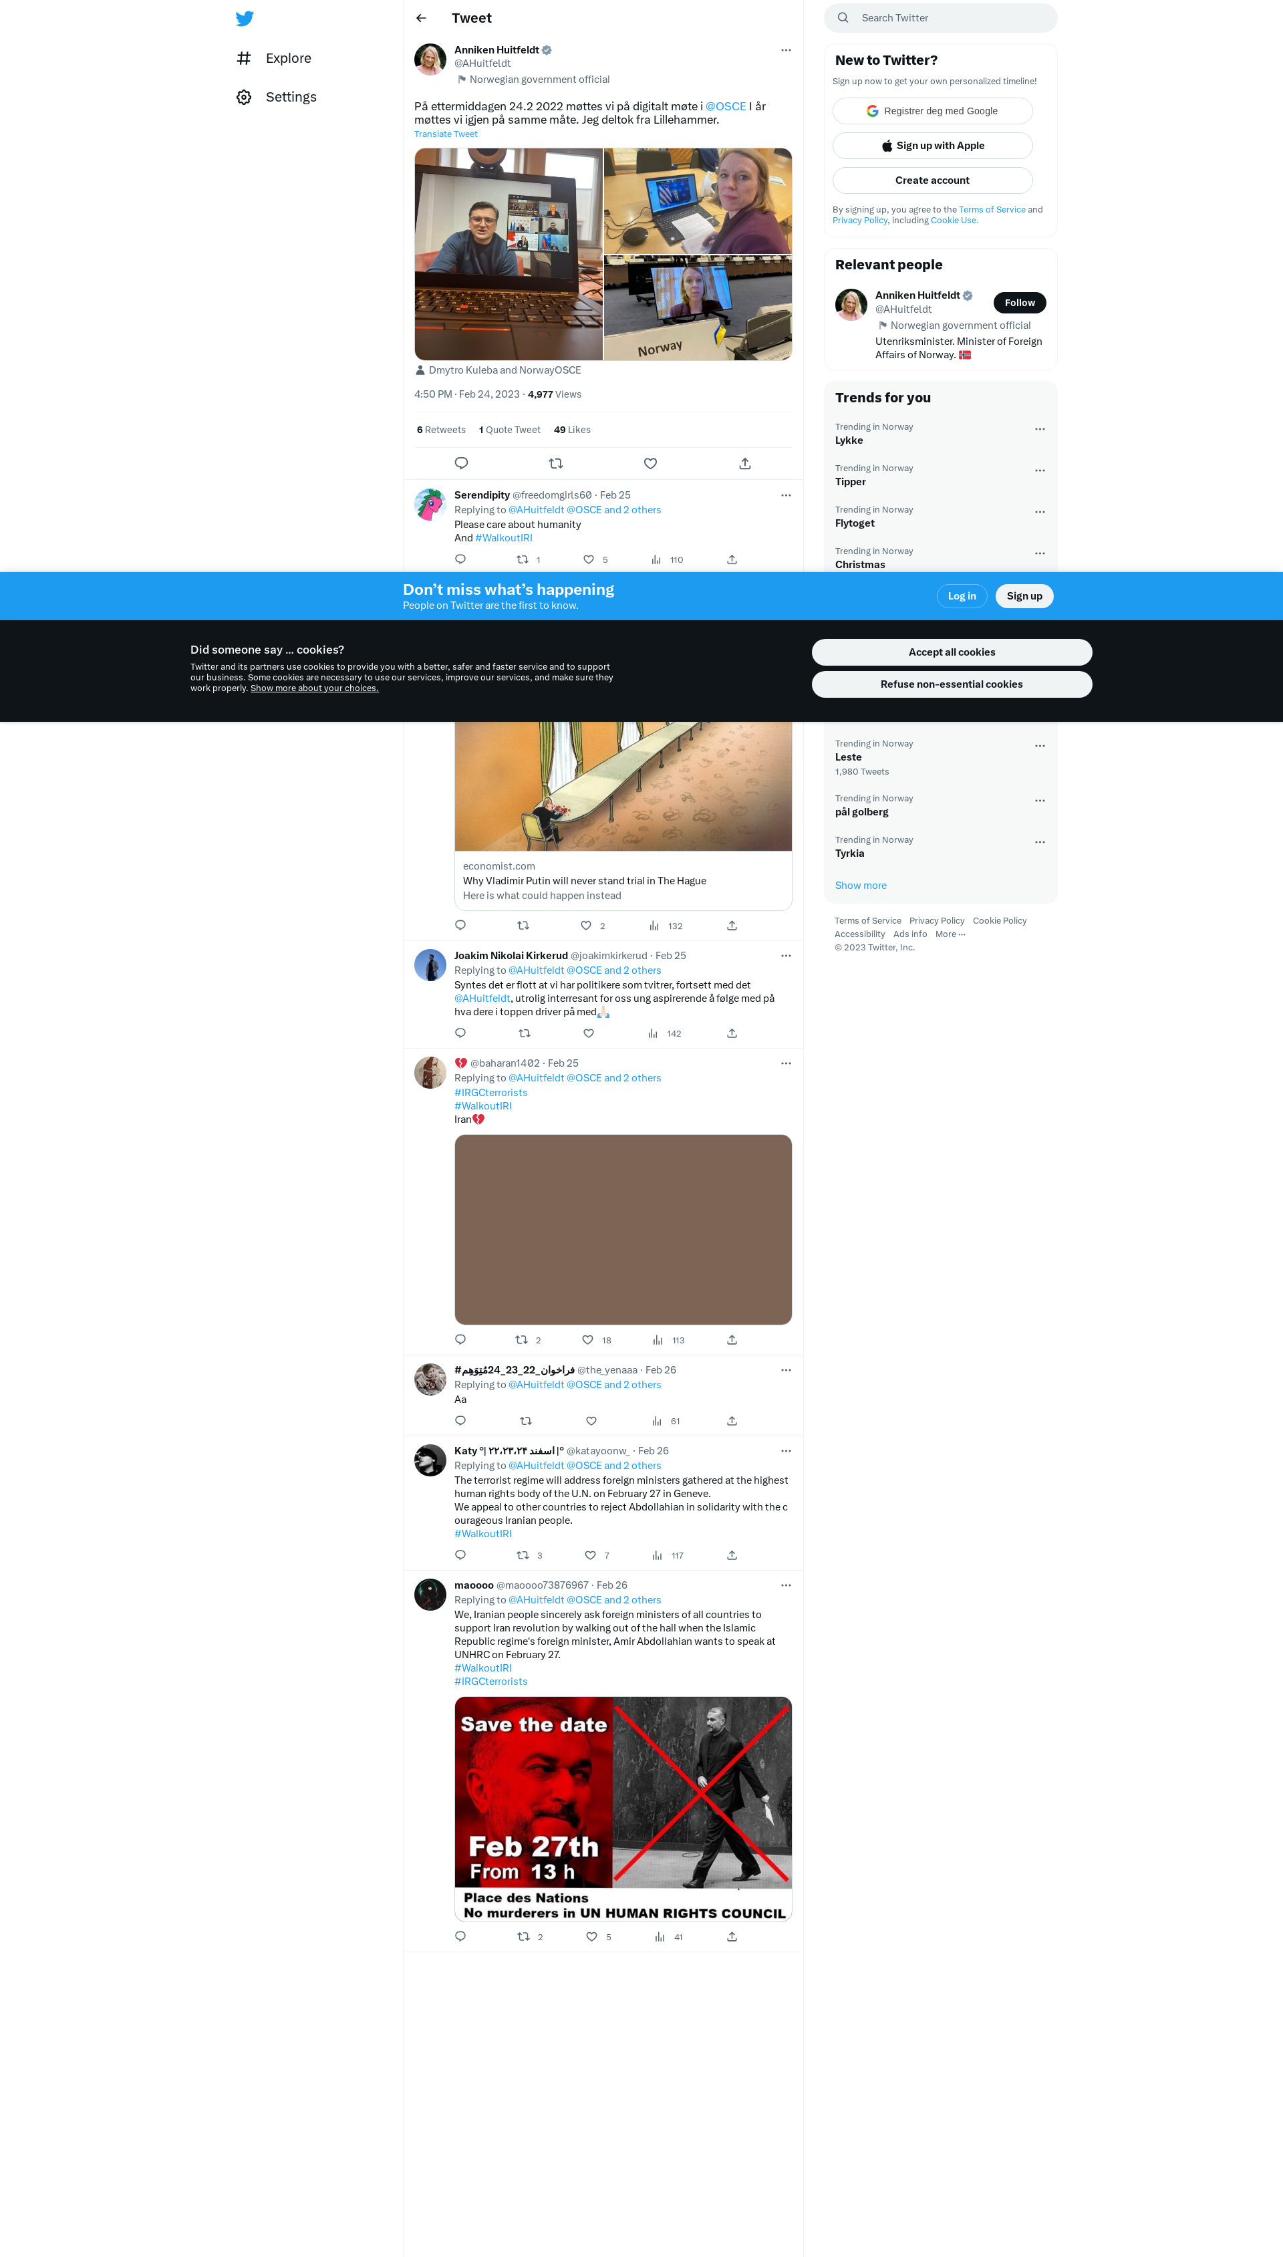This screenshot has height=2257, width=1283.
Task: Expand the footer More menu
Action: [950, 934]
